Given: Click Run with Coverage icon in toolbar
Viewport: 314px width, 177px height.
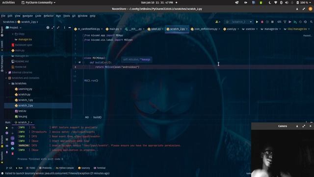Looking at the screenshot, I should (267, 22).
